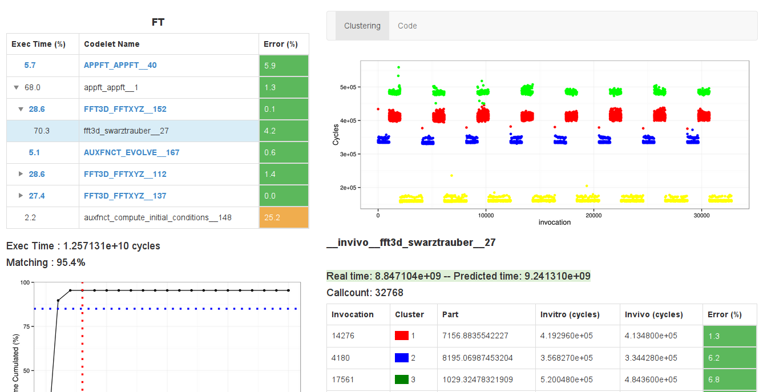The height and width of the screenshot is (392, 759).
Task: Open the FFT3D_FFTXYZ__152 codelet link
Action: pos(126,109)
